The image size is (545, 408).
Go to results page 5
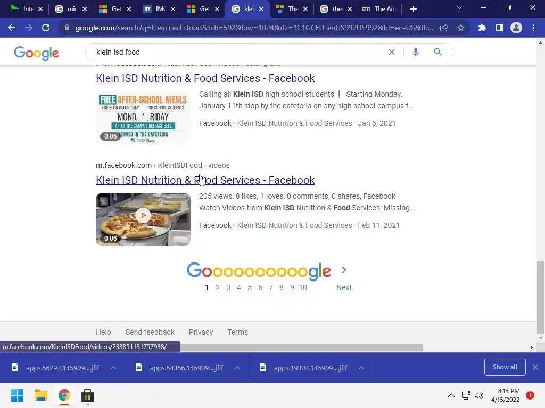click(x=250, y=287)
